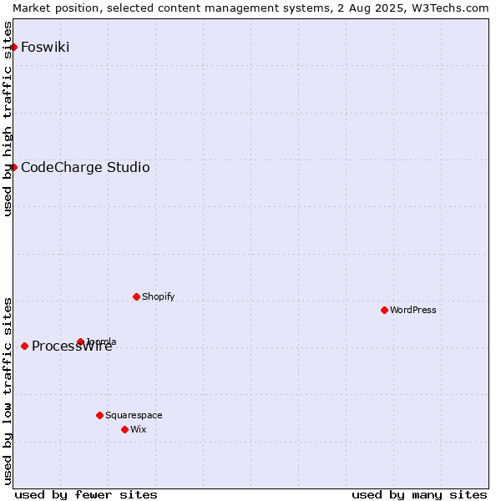Screen dimensions: 501x501
Task: Click the WordPress label text
Action: 412,310
